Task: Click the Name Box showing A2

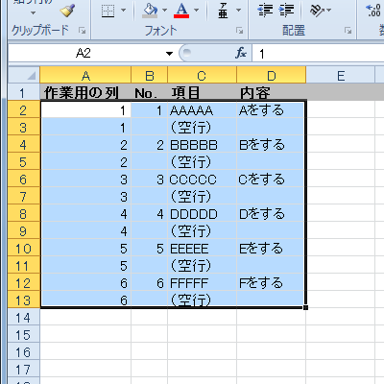Action: click(85, 53)
